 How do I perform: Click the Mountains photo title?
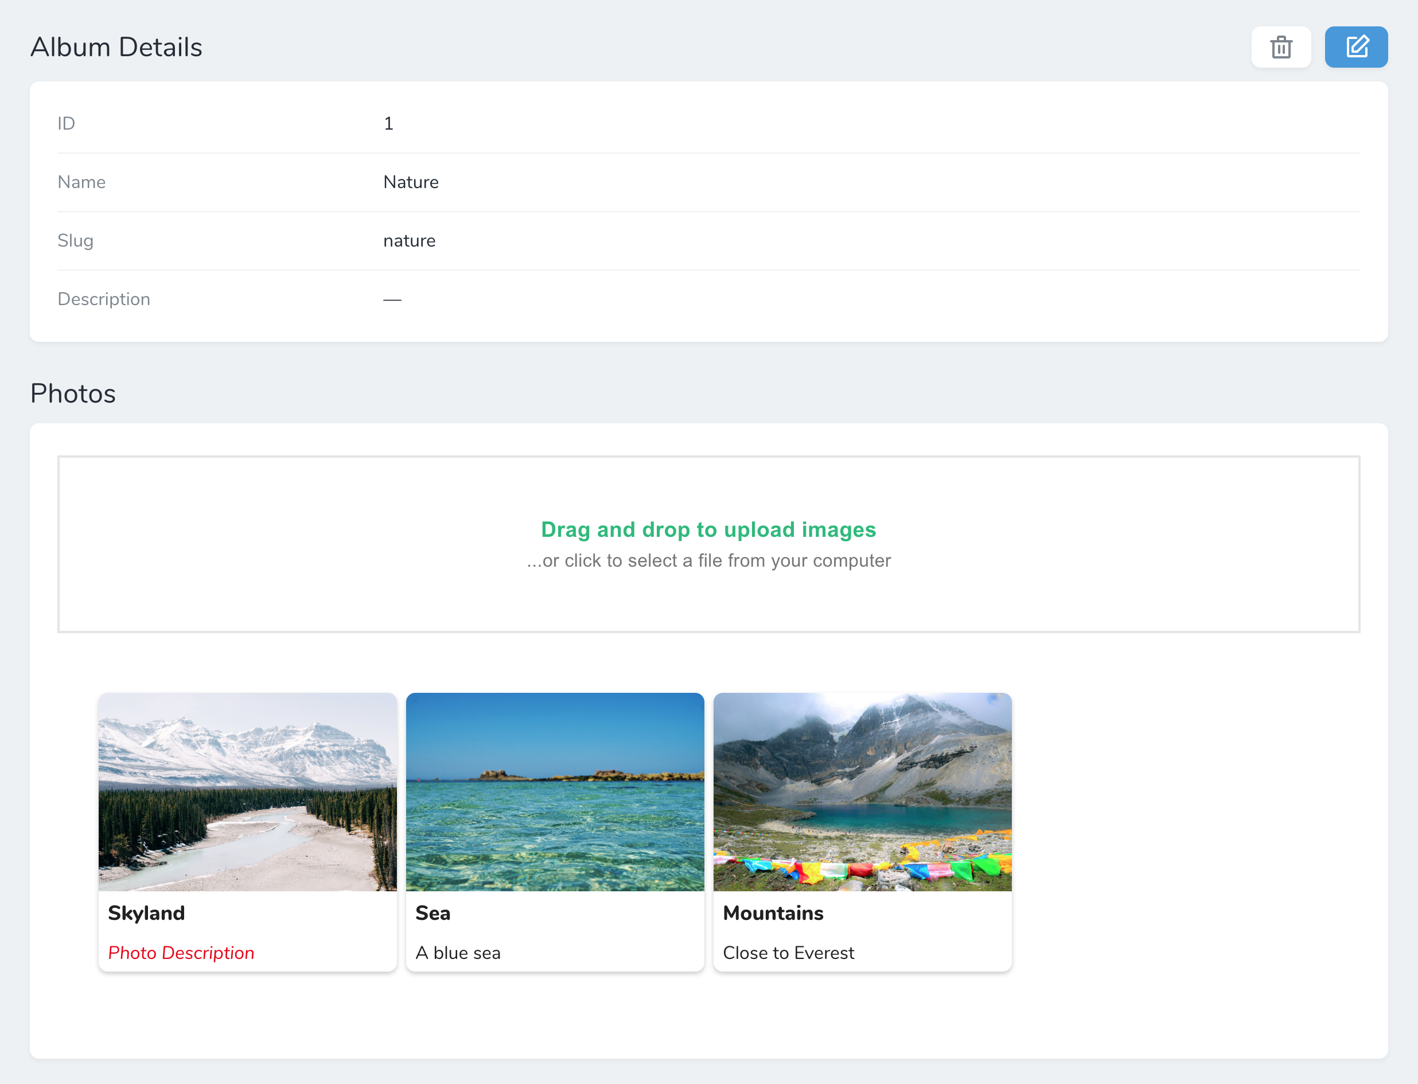coord(773,913)
